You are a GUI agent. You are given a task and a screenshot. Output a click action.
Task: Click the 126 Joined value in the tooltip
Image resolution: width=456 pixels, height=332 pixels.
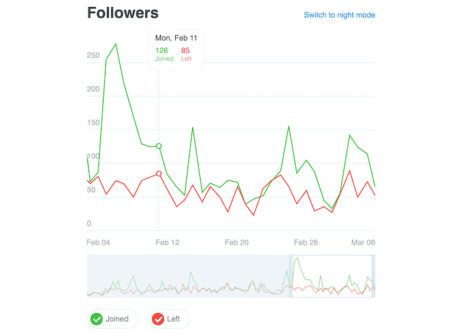click(x=162, y=50)
